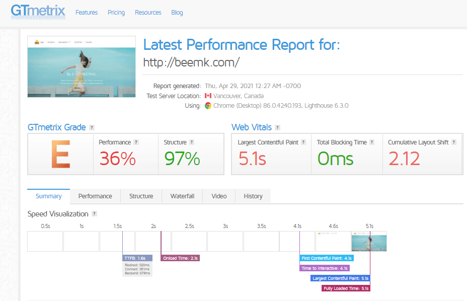This screenshot has height=301, width=467.
Task: Click the Onload Time: 2.1s marker
Action: point(180,258)
